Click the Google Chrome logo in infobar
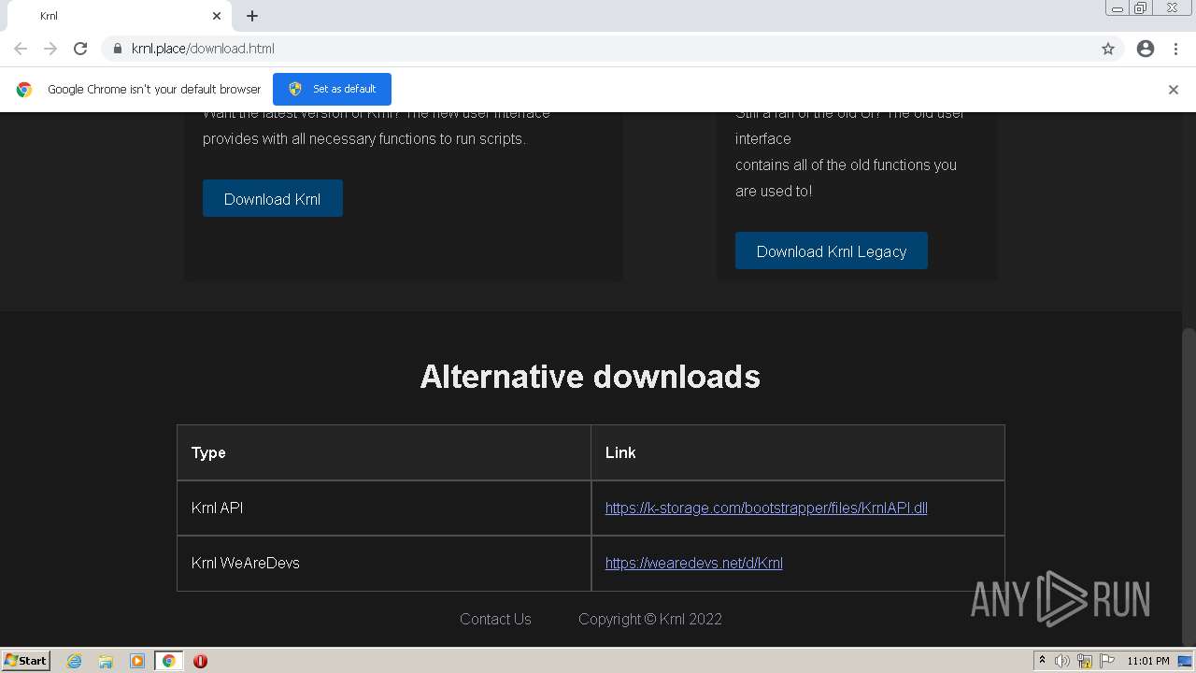This screenshot has width=1196, height=673. 24,90
